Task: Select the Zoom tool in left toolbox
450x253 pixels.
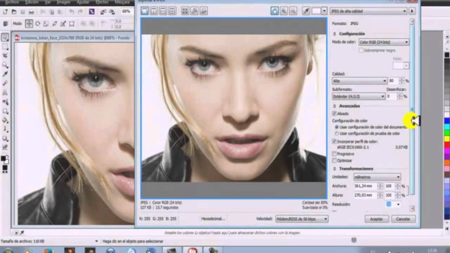Action: coord(5,65)
